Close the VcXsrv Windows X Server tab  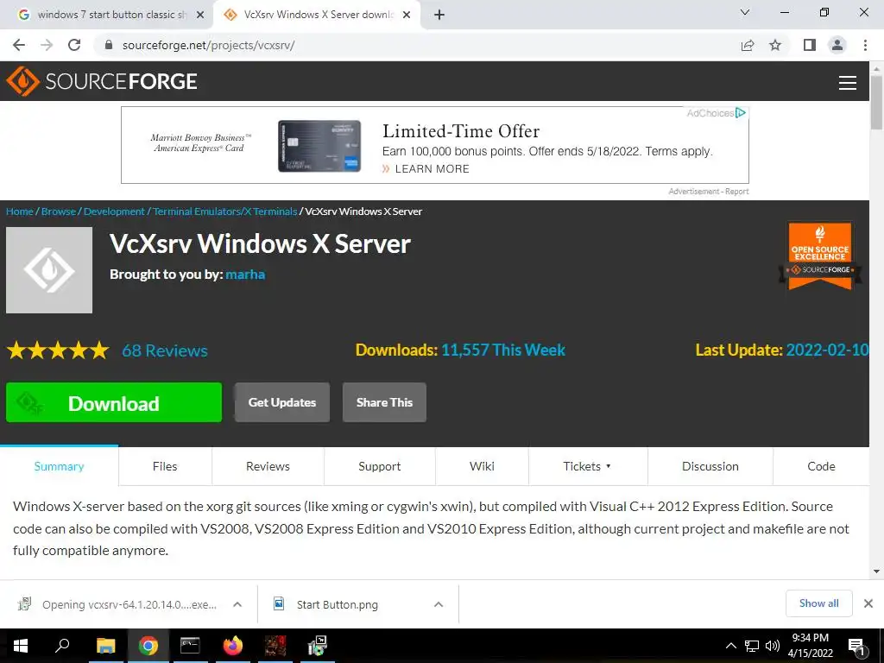407,15
